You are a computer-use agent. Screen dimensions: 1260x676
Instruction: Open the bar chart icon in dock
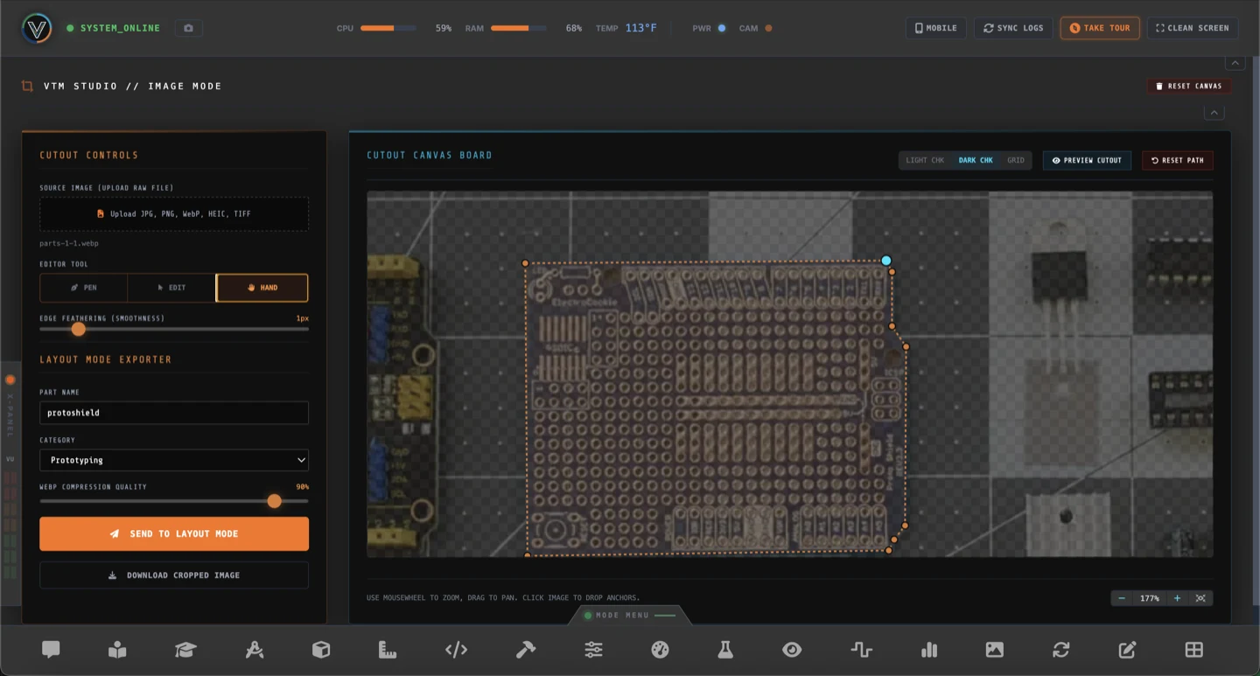click(929, 650)
